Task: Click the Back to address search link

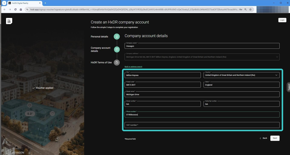Action: click(x=133, y=67)
